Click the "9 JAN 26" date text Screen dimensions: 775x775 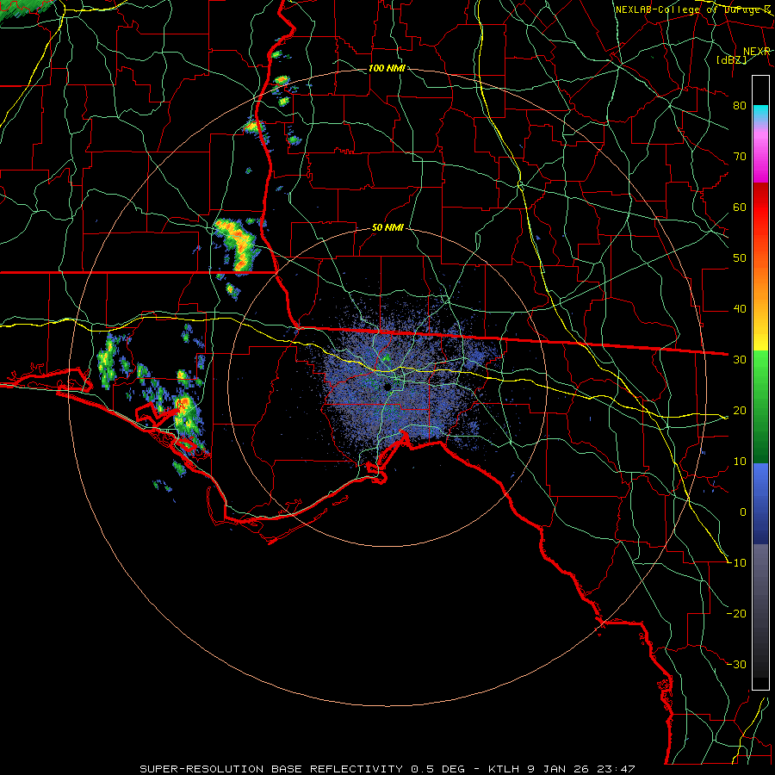tap(558, 769)
